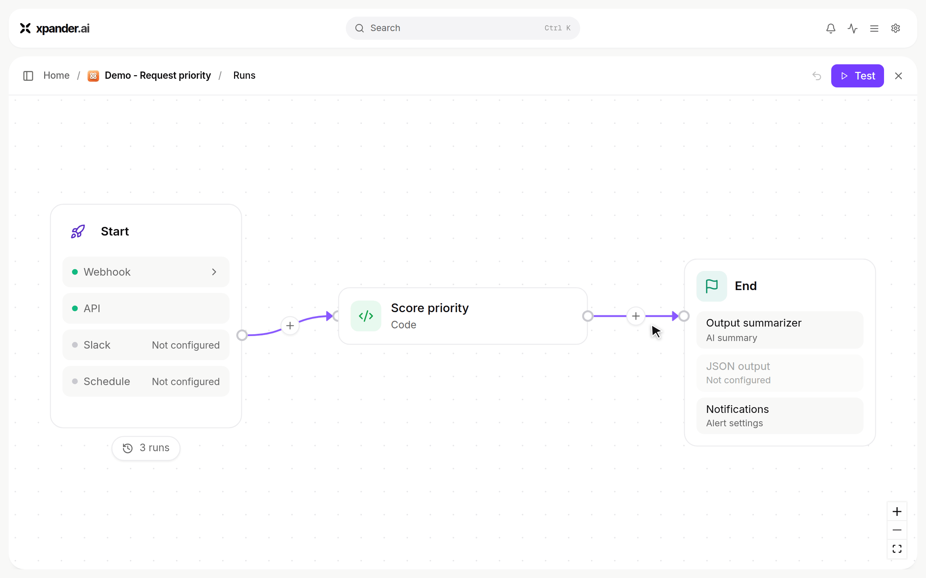Fit the canvas to view
Image resolution: width=926 pixels, height=578 pixels.
897,549
